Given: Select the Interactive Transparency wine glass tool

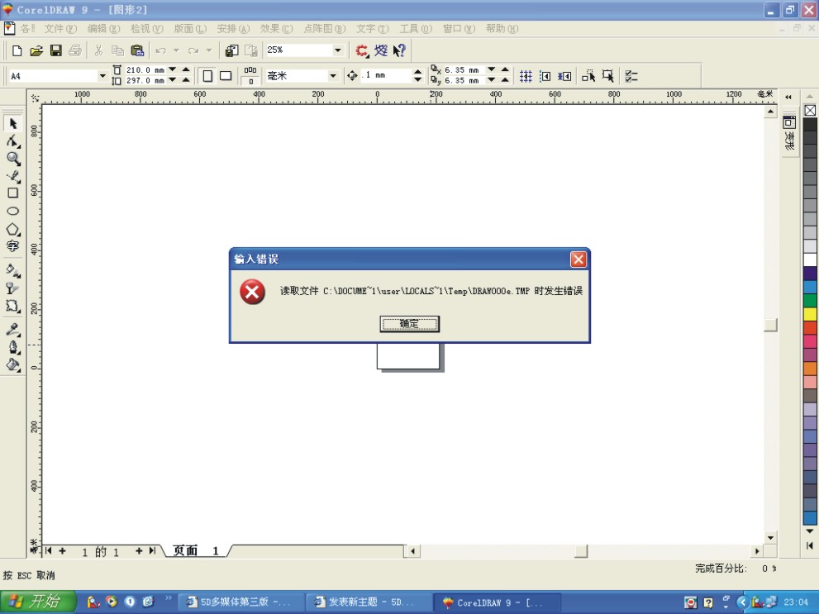Looking at the screenshot, I should tap(13, 288).
